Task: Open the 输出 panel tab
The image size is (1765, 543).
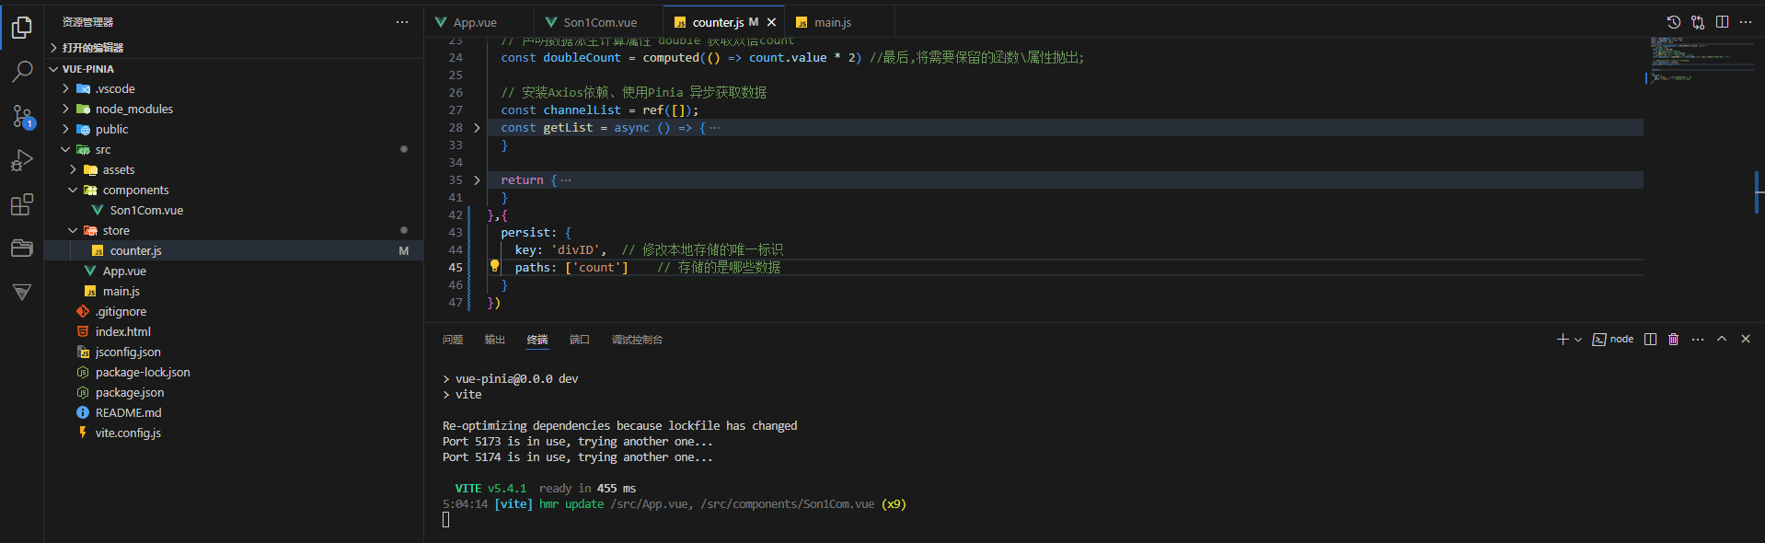Action: click(495, 340)
